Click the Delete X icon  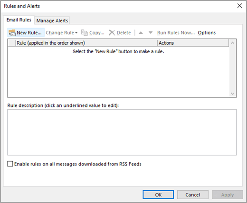[x=112, y=33]
